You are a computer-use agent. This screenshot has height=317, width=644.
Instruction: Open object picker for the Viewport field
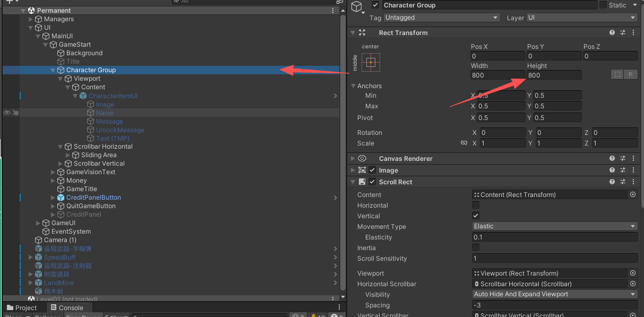tap(633, 273)
